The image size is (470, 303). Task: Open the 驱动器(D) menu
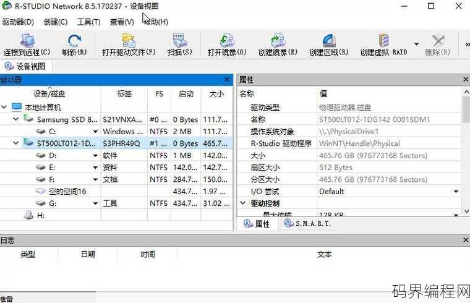tap(18, 22)
